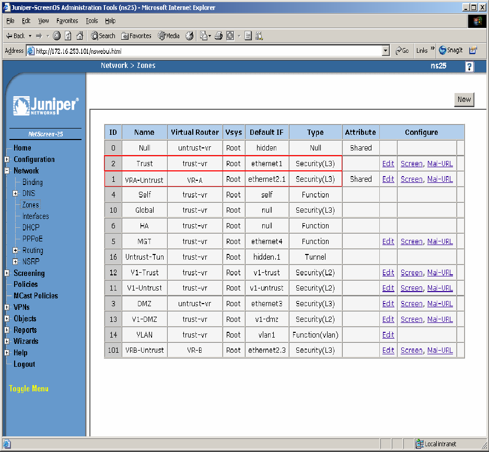Expand the DNS tree node
489x452 pixels.
click(x=15, y=193)
